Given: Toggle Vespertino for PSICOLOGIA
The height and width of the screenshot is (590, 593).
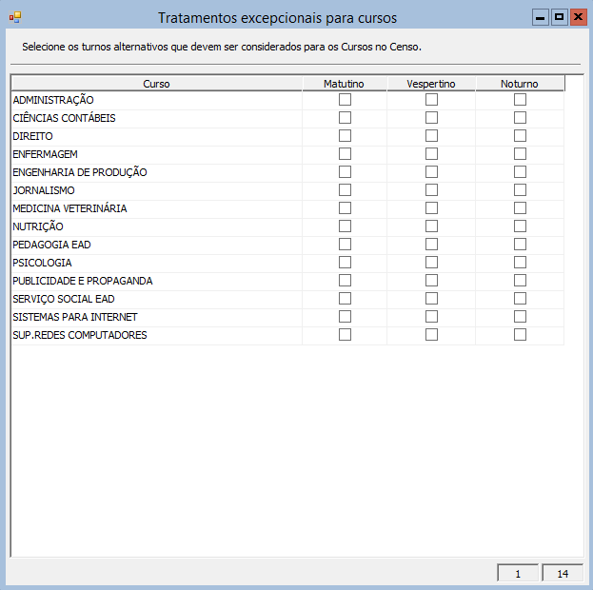Looking at the screenshot, I should click(x=431, y=263).
